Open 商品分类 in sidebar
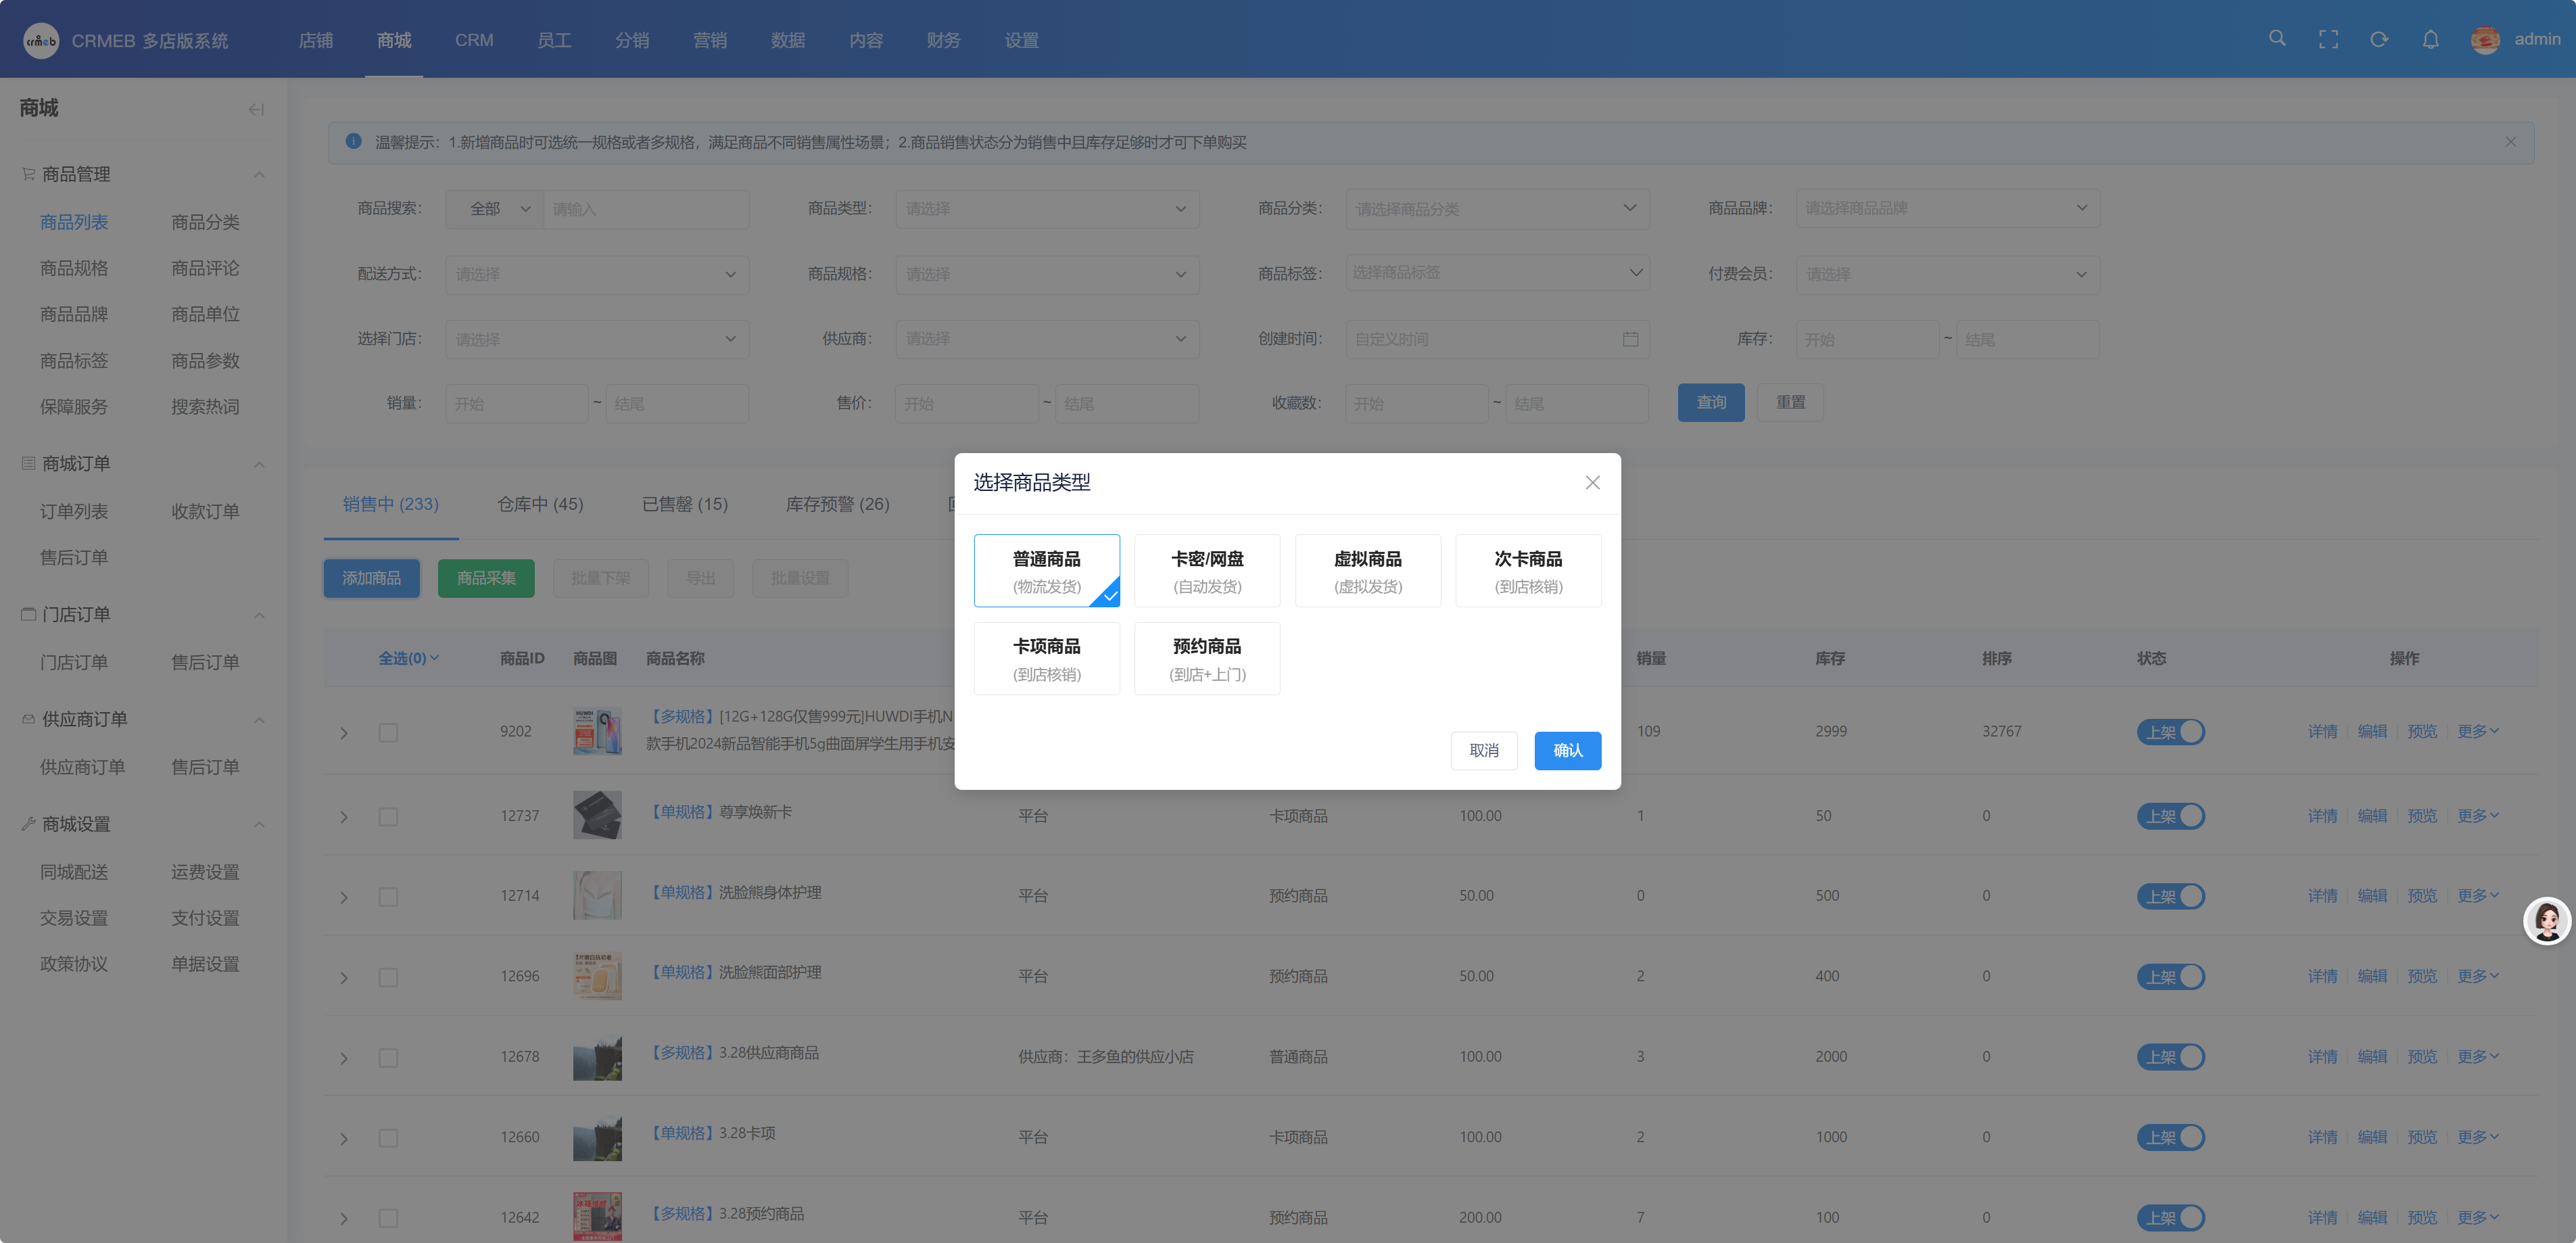 click(205, 222)
